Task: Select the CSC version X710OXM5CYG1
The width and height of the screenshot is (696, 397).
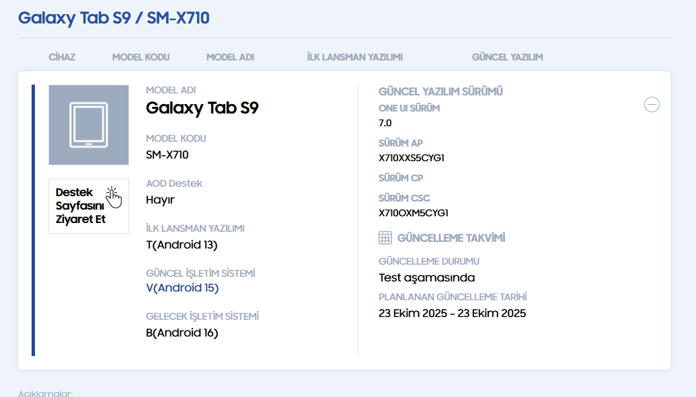Action: [414, 213]
